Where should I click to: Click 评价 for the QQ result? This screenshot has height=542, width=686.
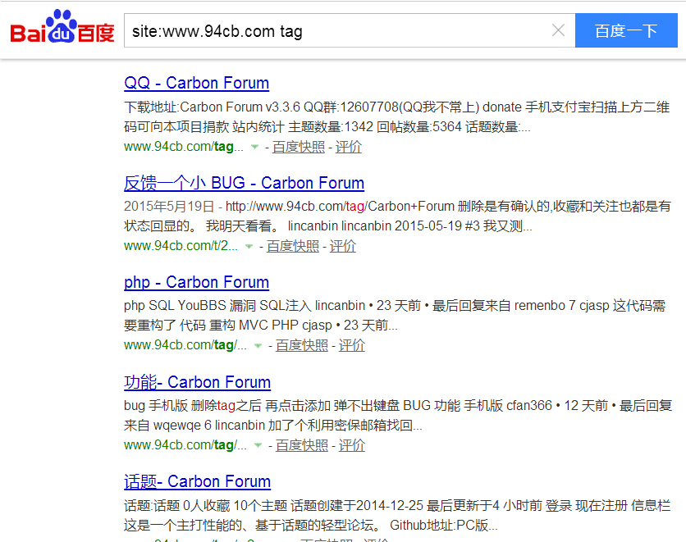tap(348, 147)
